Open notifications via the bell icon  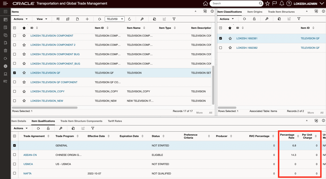click(282, 3)
